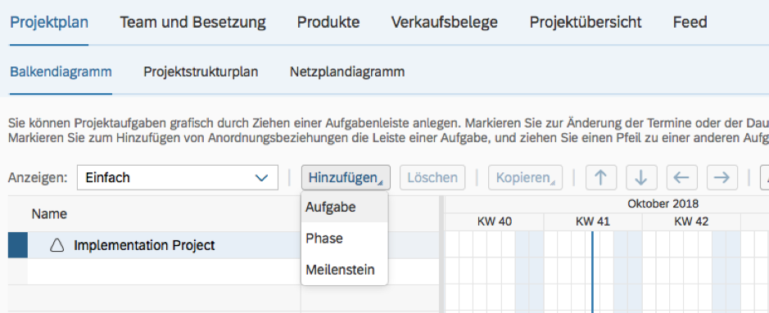
Task: Switch to the Projektstrukturplan view
Action: click(201, 72)
